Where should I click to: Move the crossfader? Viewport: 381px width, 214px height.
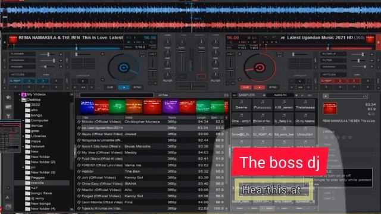click(192, 86)
